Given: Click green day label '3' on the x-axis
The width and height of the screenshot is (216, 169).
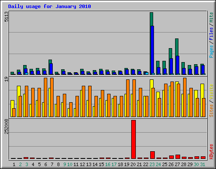Looking at the screenshot, I should (27, 164).
